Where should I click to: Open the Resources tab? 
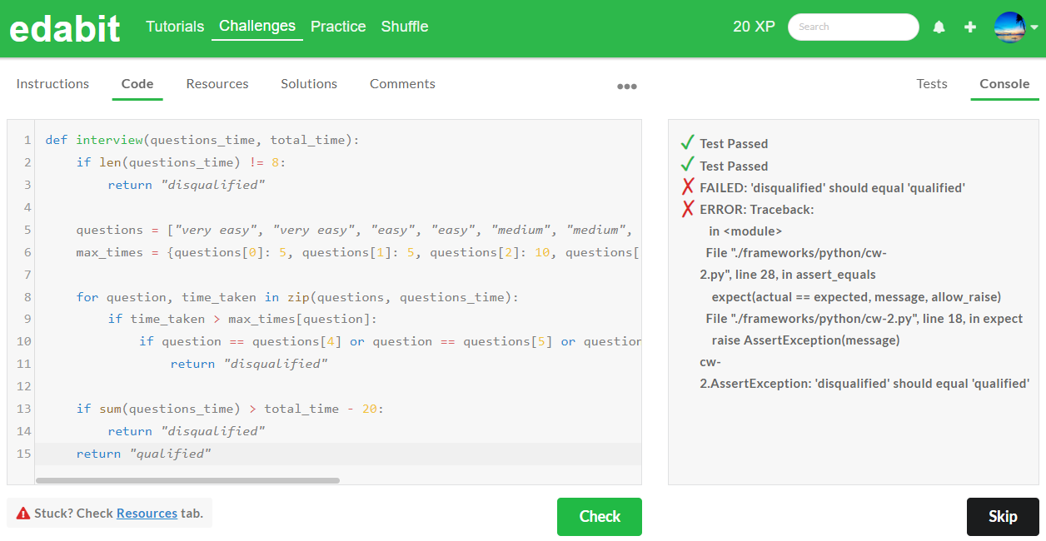(217, 83)
